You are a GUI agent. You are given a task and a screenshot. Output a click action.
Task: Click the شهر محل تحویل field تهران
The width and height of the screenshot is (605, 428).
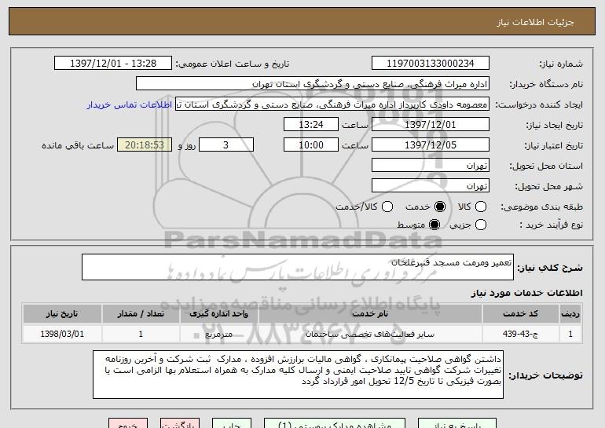(431, 186)
